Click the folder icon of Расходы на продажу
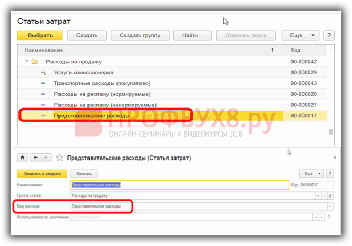 pos(35,62)
